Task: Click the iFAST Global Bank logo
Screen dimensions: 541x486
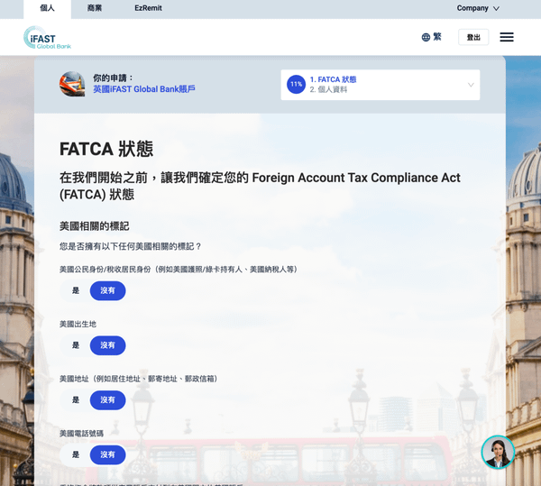Action: (47, 37)
